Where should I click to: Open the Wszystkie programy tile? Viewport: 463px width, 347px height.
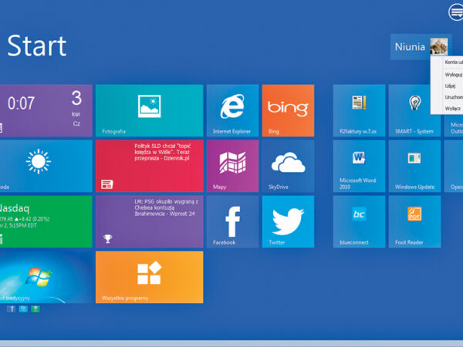tap(149, 277)
